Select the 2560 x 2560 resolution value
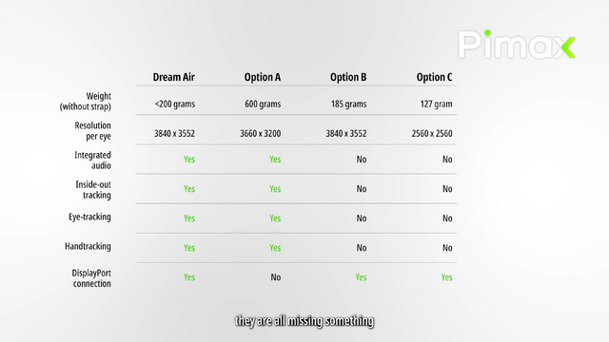Viewport: 609px width, 342px height. click(x=432, y=133)
